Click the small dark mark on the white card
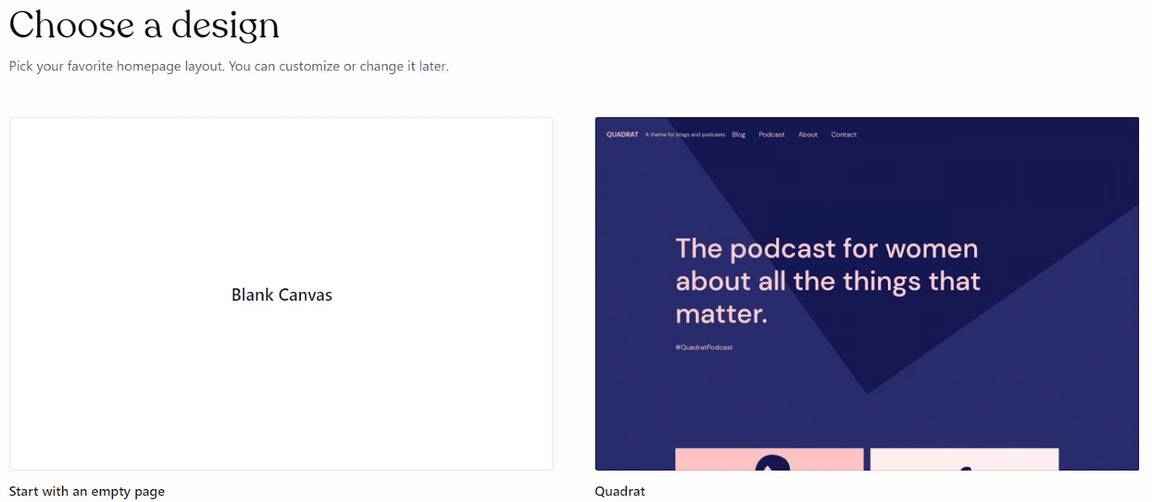Image resolution: width=1152 pixels, height=502 pixels. click(x=966, y=467)
